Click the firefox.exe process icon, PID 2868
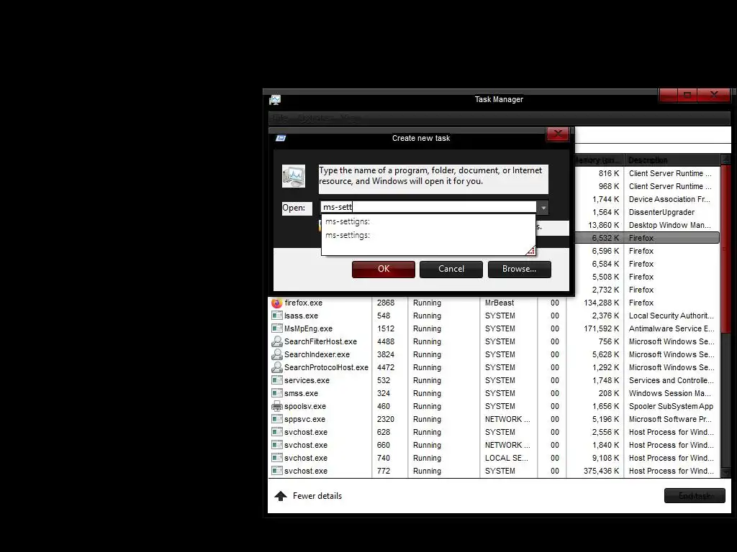This screenshot has width=737, height=552. [277, 303]
